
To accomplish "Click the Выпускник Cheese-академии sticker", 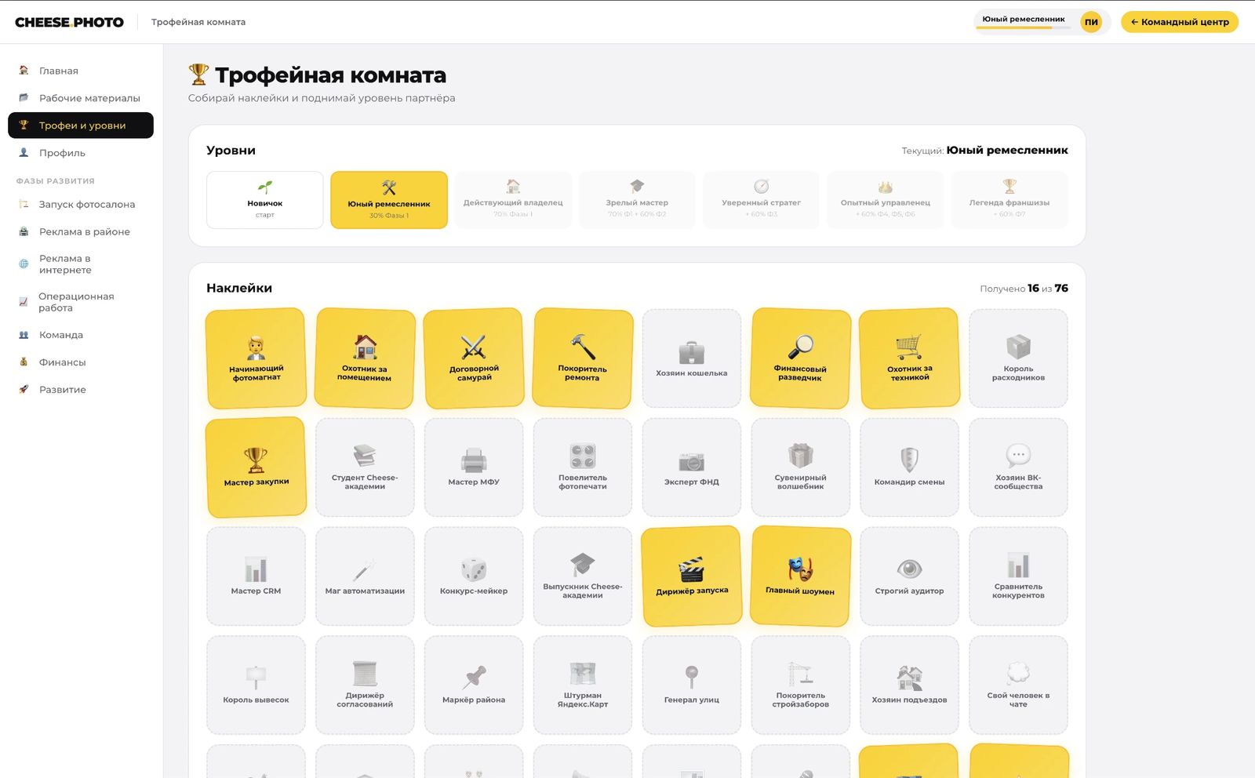I will [x=583, y=576].
